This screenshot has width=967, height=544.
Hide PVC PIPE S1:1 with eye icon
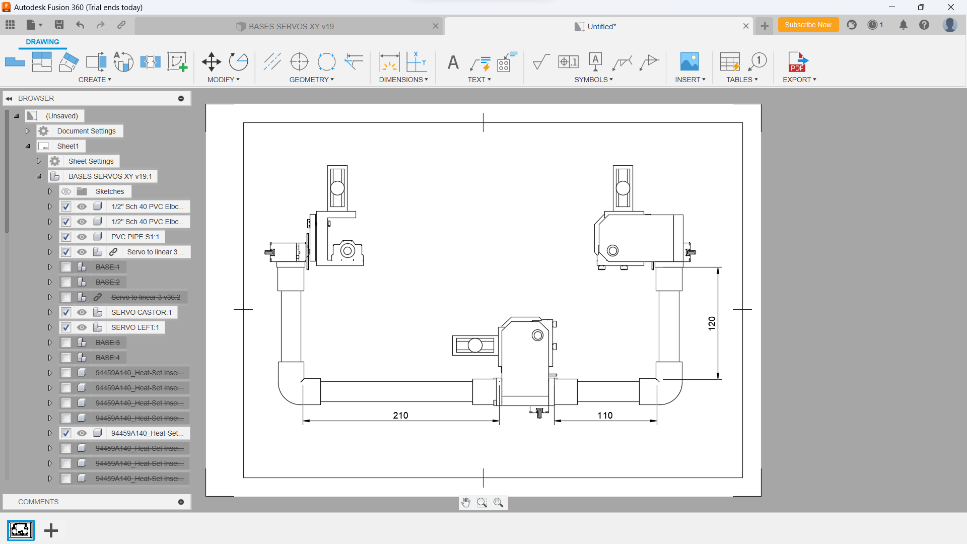point(82,237)
